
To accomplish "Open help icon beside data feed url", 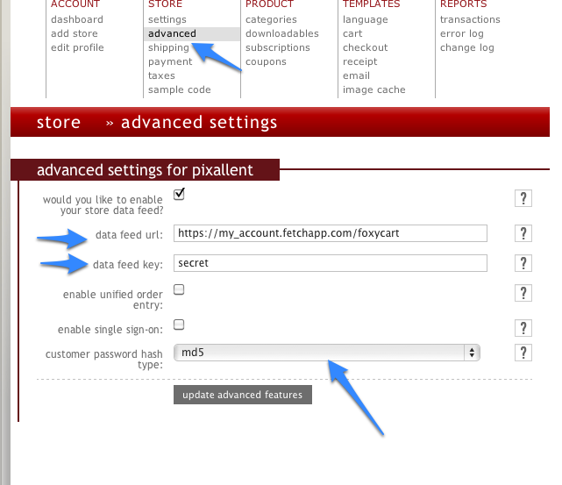I will (x=523, y=233).
